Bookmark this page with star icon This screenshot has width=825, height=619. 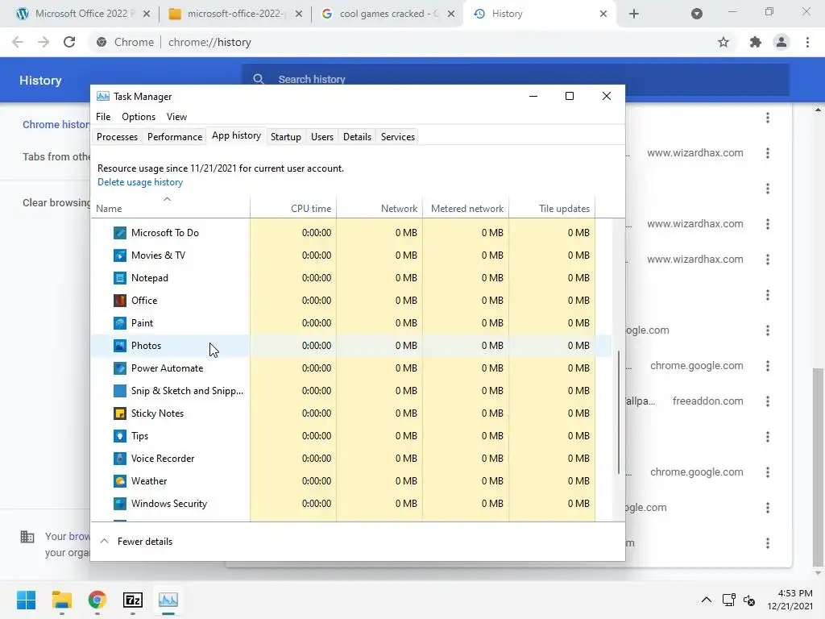tap(723, 42)
